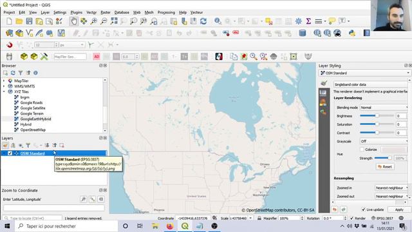Select Google Terrain in XYZ Tiles

[32, 113]
